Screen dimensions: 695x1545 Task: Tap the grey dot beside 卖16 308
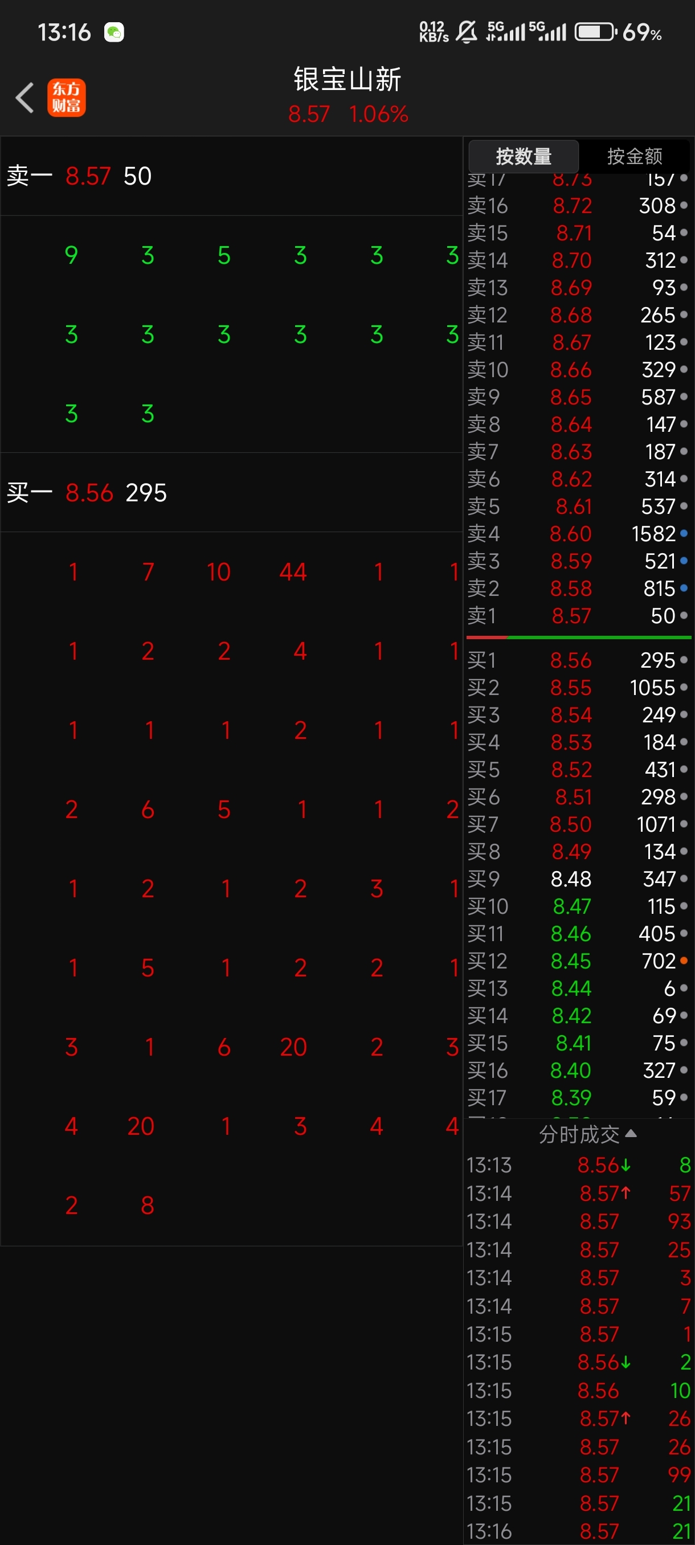coord(684,205)
